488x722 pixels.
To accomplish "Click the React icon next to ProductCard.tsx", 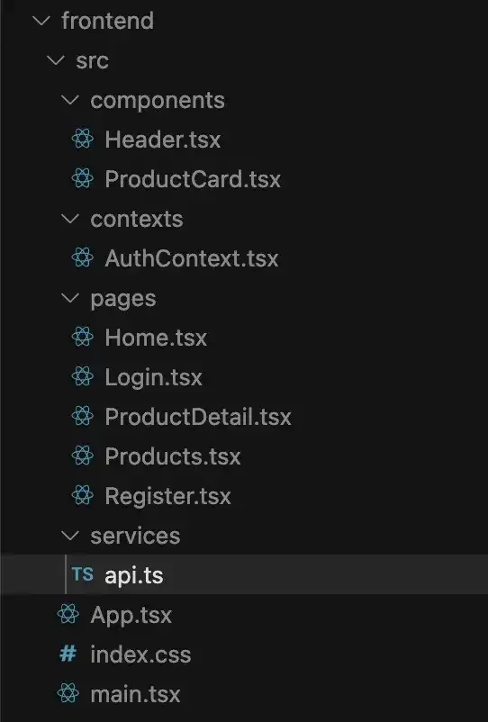I will pyautogui.click(x=83, y=178).
